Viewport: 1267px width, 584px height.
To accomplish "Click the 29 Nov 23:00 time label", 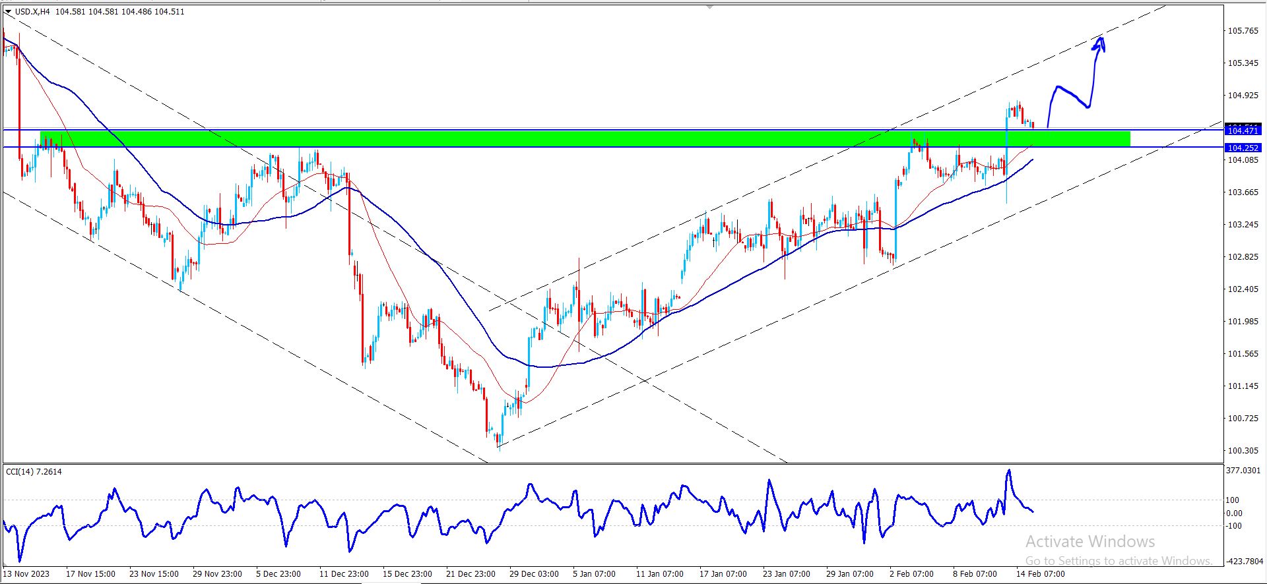I will [x=217, y=574].
